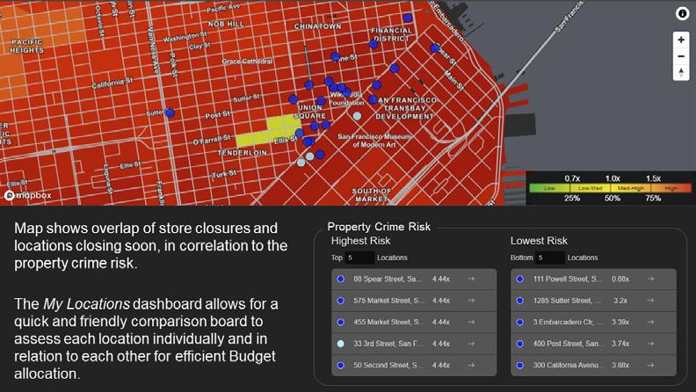Click blue dot beside 50 Second Street

pos(340,365)
